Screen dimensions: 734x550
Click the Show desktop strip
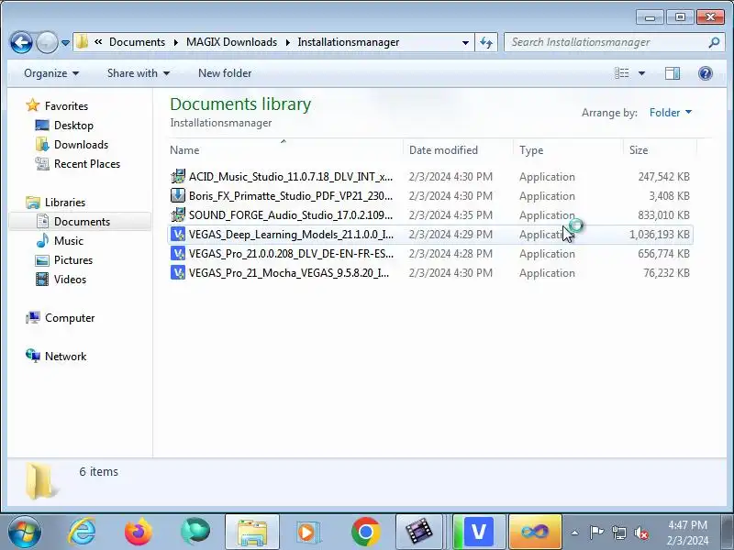[x=728, y=533]
